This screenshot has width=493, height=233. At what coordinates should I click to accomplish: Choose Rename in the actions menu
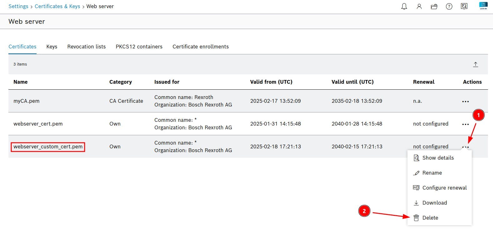coord(432,173)
